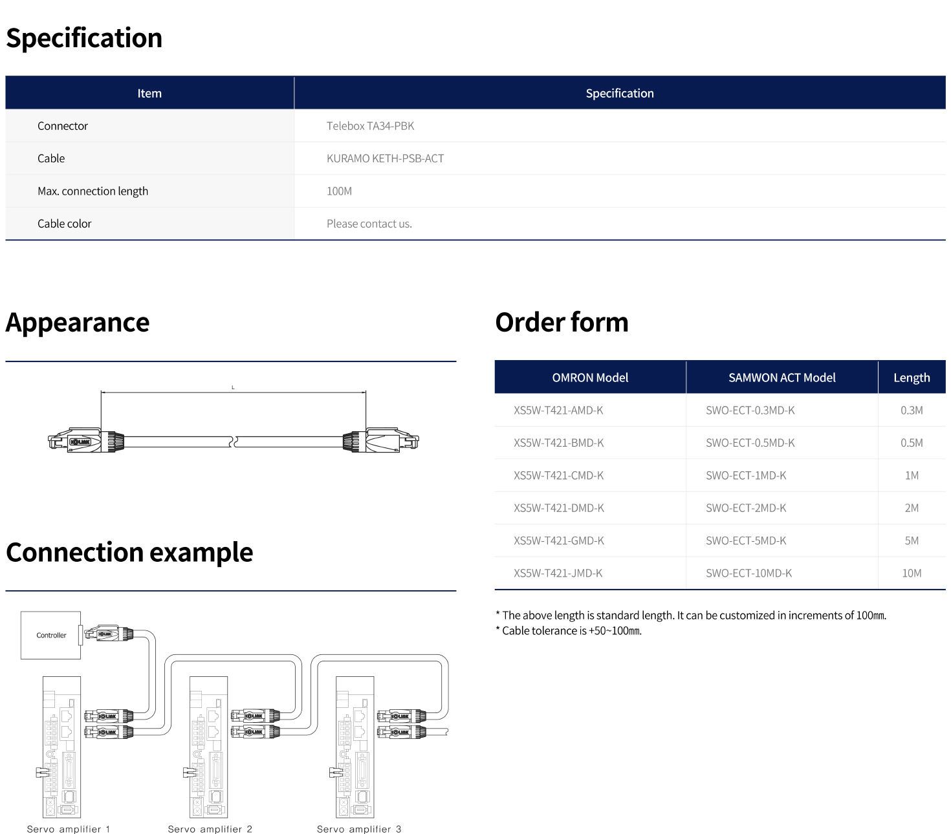This screenshot has height=834, width=951.
Task: Select the Telebox TA34-PBK value
Action: coord(370,126)
